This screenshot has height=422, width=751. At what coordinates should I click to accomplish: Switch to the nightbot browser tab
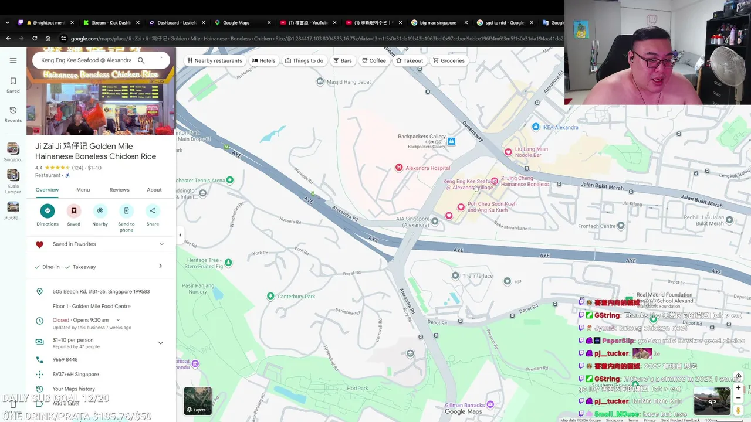(x=46, y=23)
